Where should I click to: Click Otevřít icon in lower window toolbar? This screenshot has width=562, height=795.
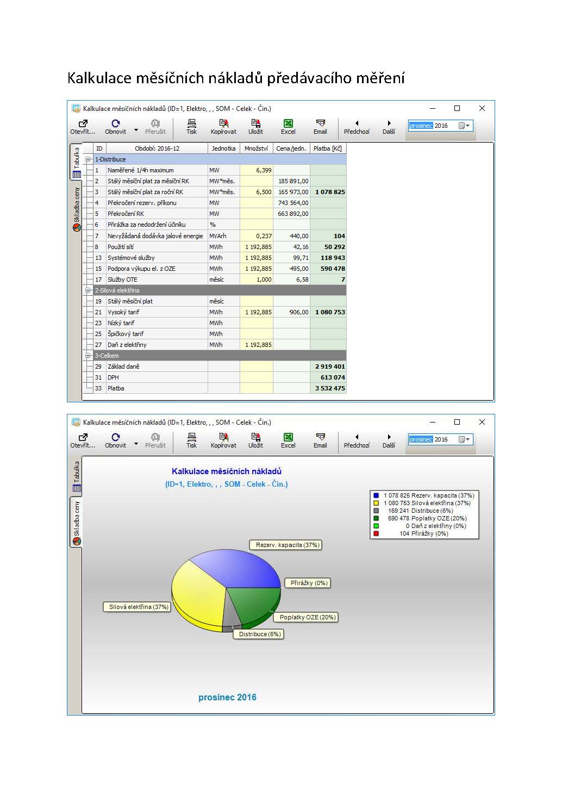(83, 437)
